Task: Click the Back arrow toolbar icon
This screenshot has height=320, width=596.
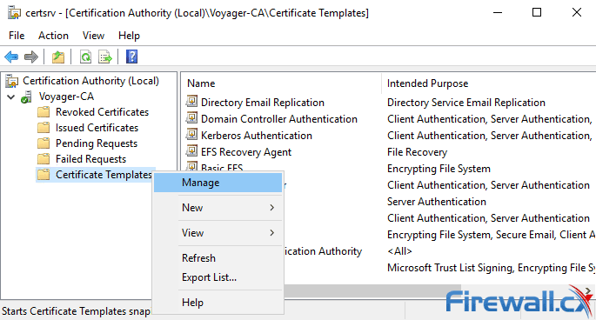Action: [x=11, y=57]
